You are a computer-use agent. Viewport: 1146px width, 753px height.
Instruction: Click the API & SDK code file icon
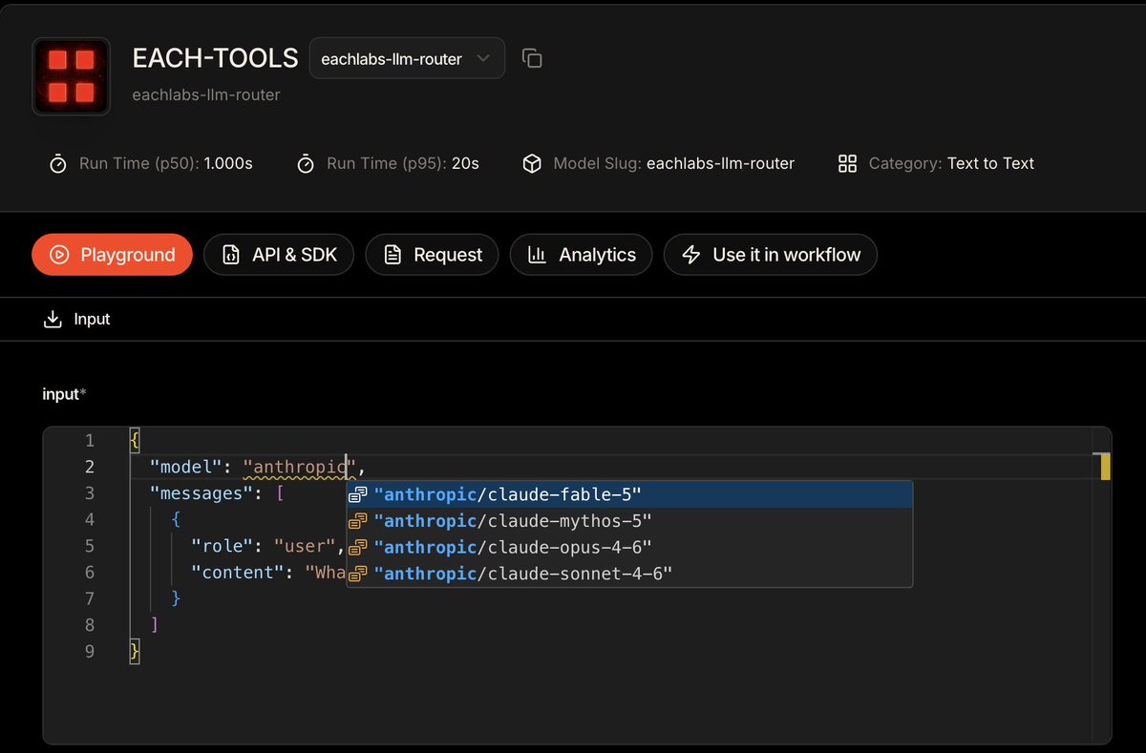pyautogui.click(x=230, y=255)
